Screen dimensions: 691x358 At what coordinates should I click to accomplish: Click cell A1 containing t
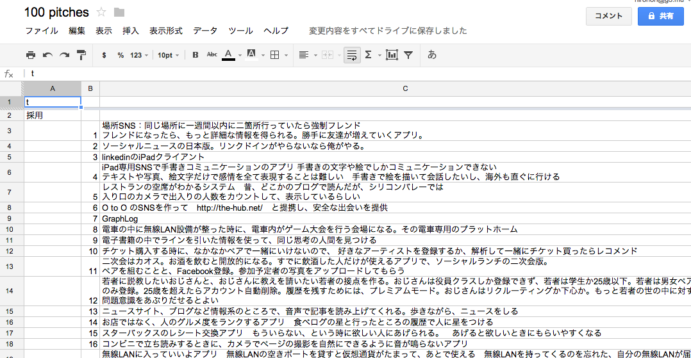pos(53,102)
